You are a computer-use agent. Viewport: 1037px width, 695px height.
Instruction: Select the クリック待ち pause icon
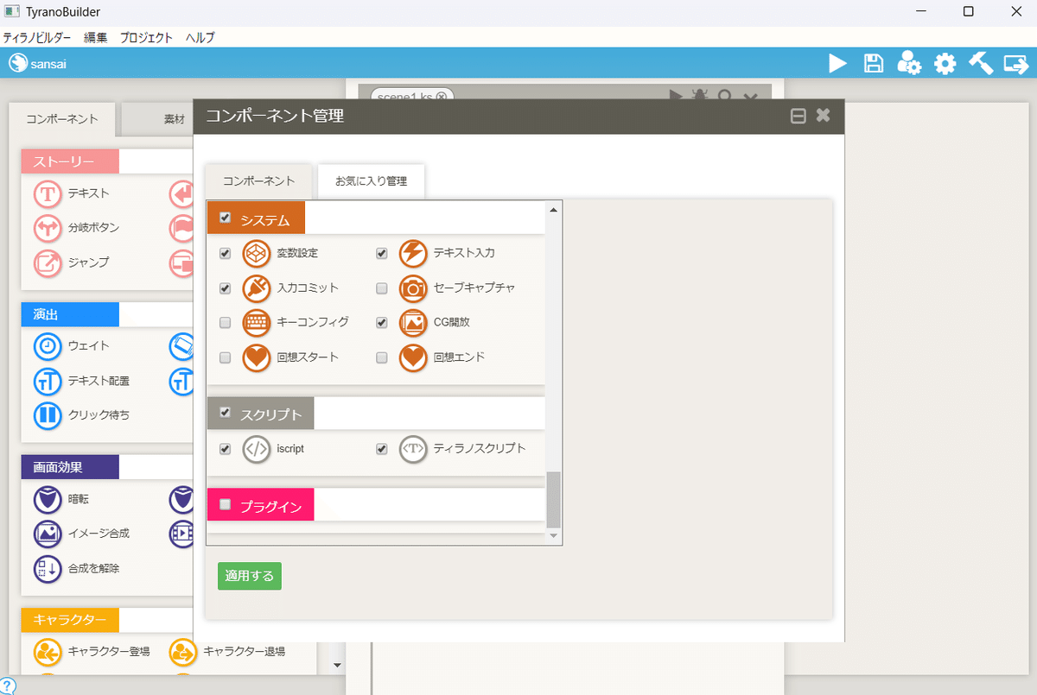click(48, 415)
